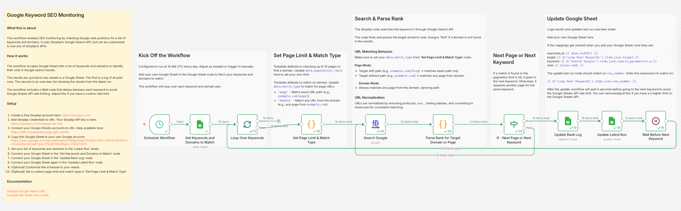Follow the n8n Google Sheets integrations link

[x=40, y=132]
